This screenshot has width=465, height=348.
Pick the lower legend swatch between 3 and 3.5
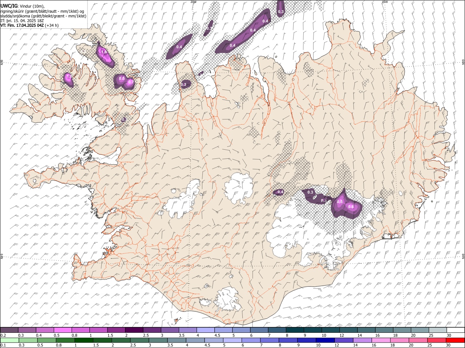(x=158, y=340)
